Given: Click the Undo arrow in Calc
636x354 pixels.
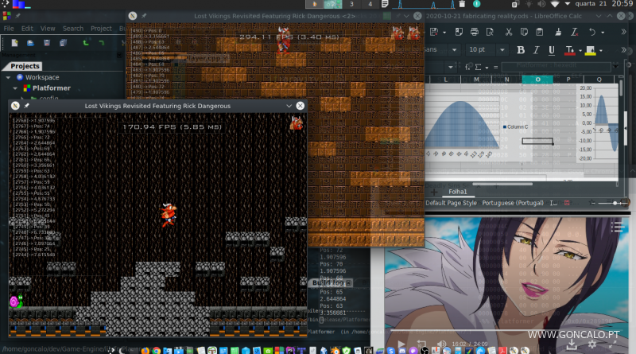Looking at the screenshot, I should pos(592,32).
